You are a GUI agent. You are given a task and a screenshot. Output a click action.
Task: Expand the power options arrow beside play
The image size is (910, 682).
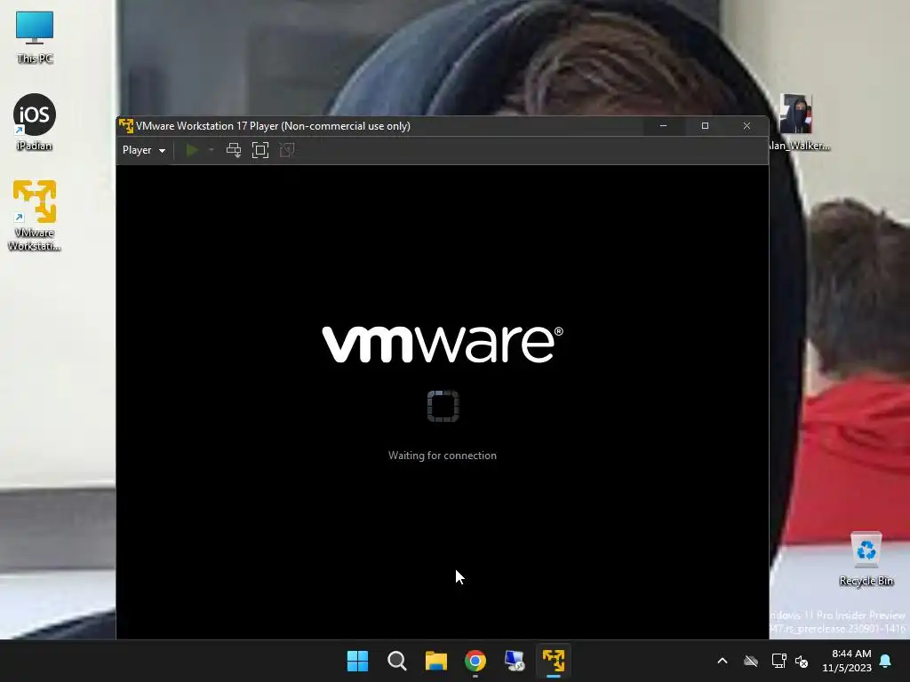(212, 150)
